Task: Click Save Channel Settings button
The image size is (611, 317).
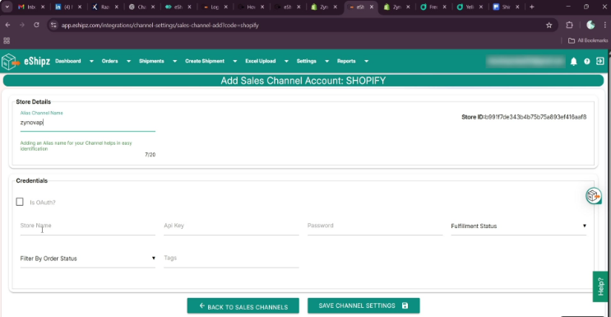Action: [x=363, y=306]
